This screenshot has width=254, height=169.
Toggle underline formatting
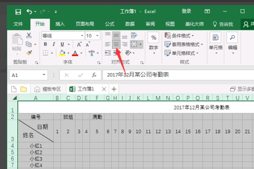pos(62,44)
